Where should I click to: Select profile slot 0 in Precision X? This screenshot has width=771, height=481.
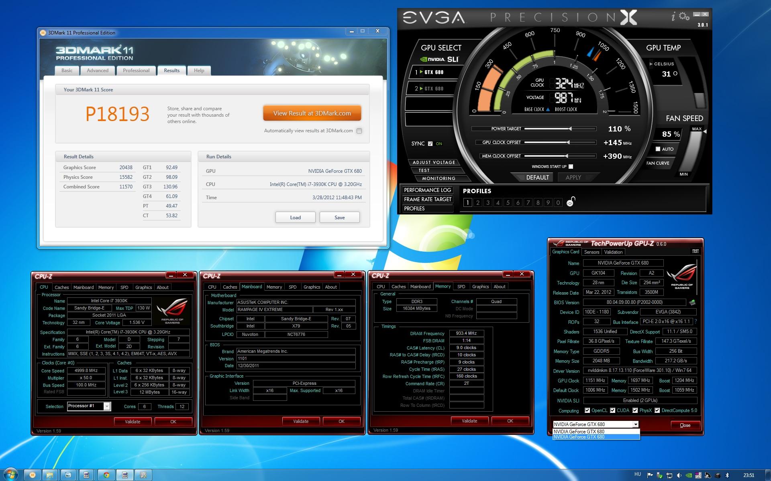[558, 202]
